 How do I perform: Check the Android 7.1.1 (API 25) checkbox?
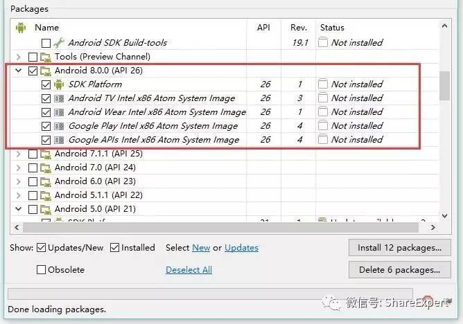tap(33, 154)
